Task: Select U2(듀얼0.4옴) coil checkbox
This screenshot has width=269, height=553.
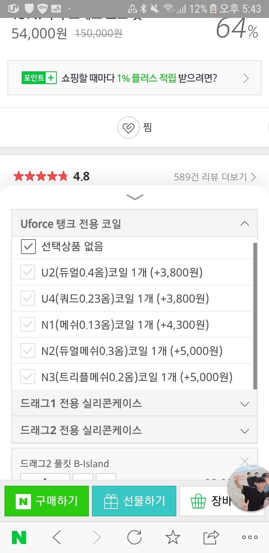Action: tap(28, 273)
